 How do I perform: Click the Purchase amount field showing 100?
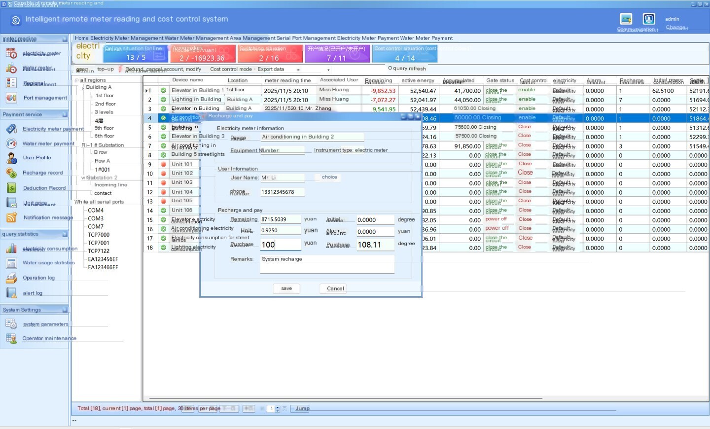[281, 245]
